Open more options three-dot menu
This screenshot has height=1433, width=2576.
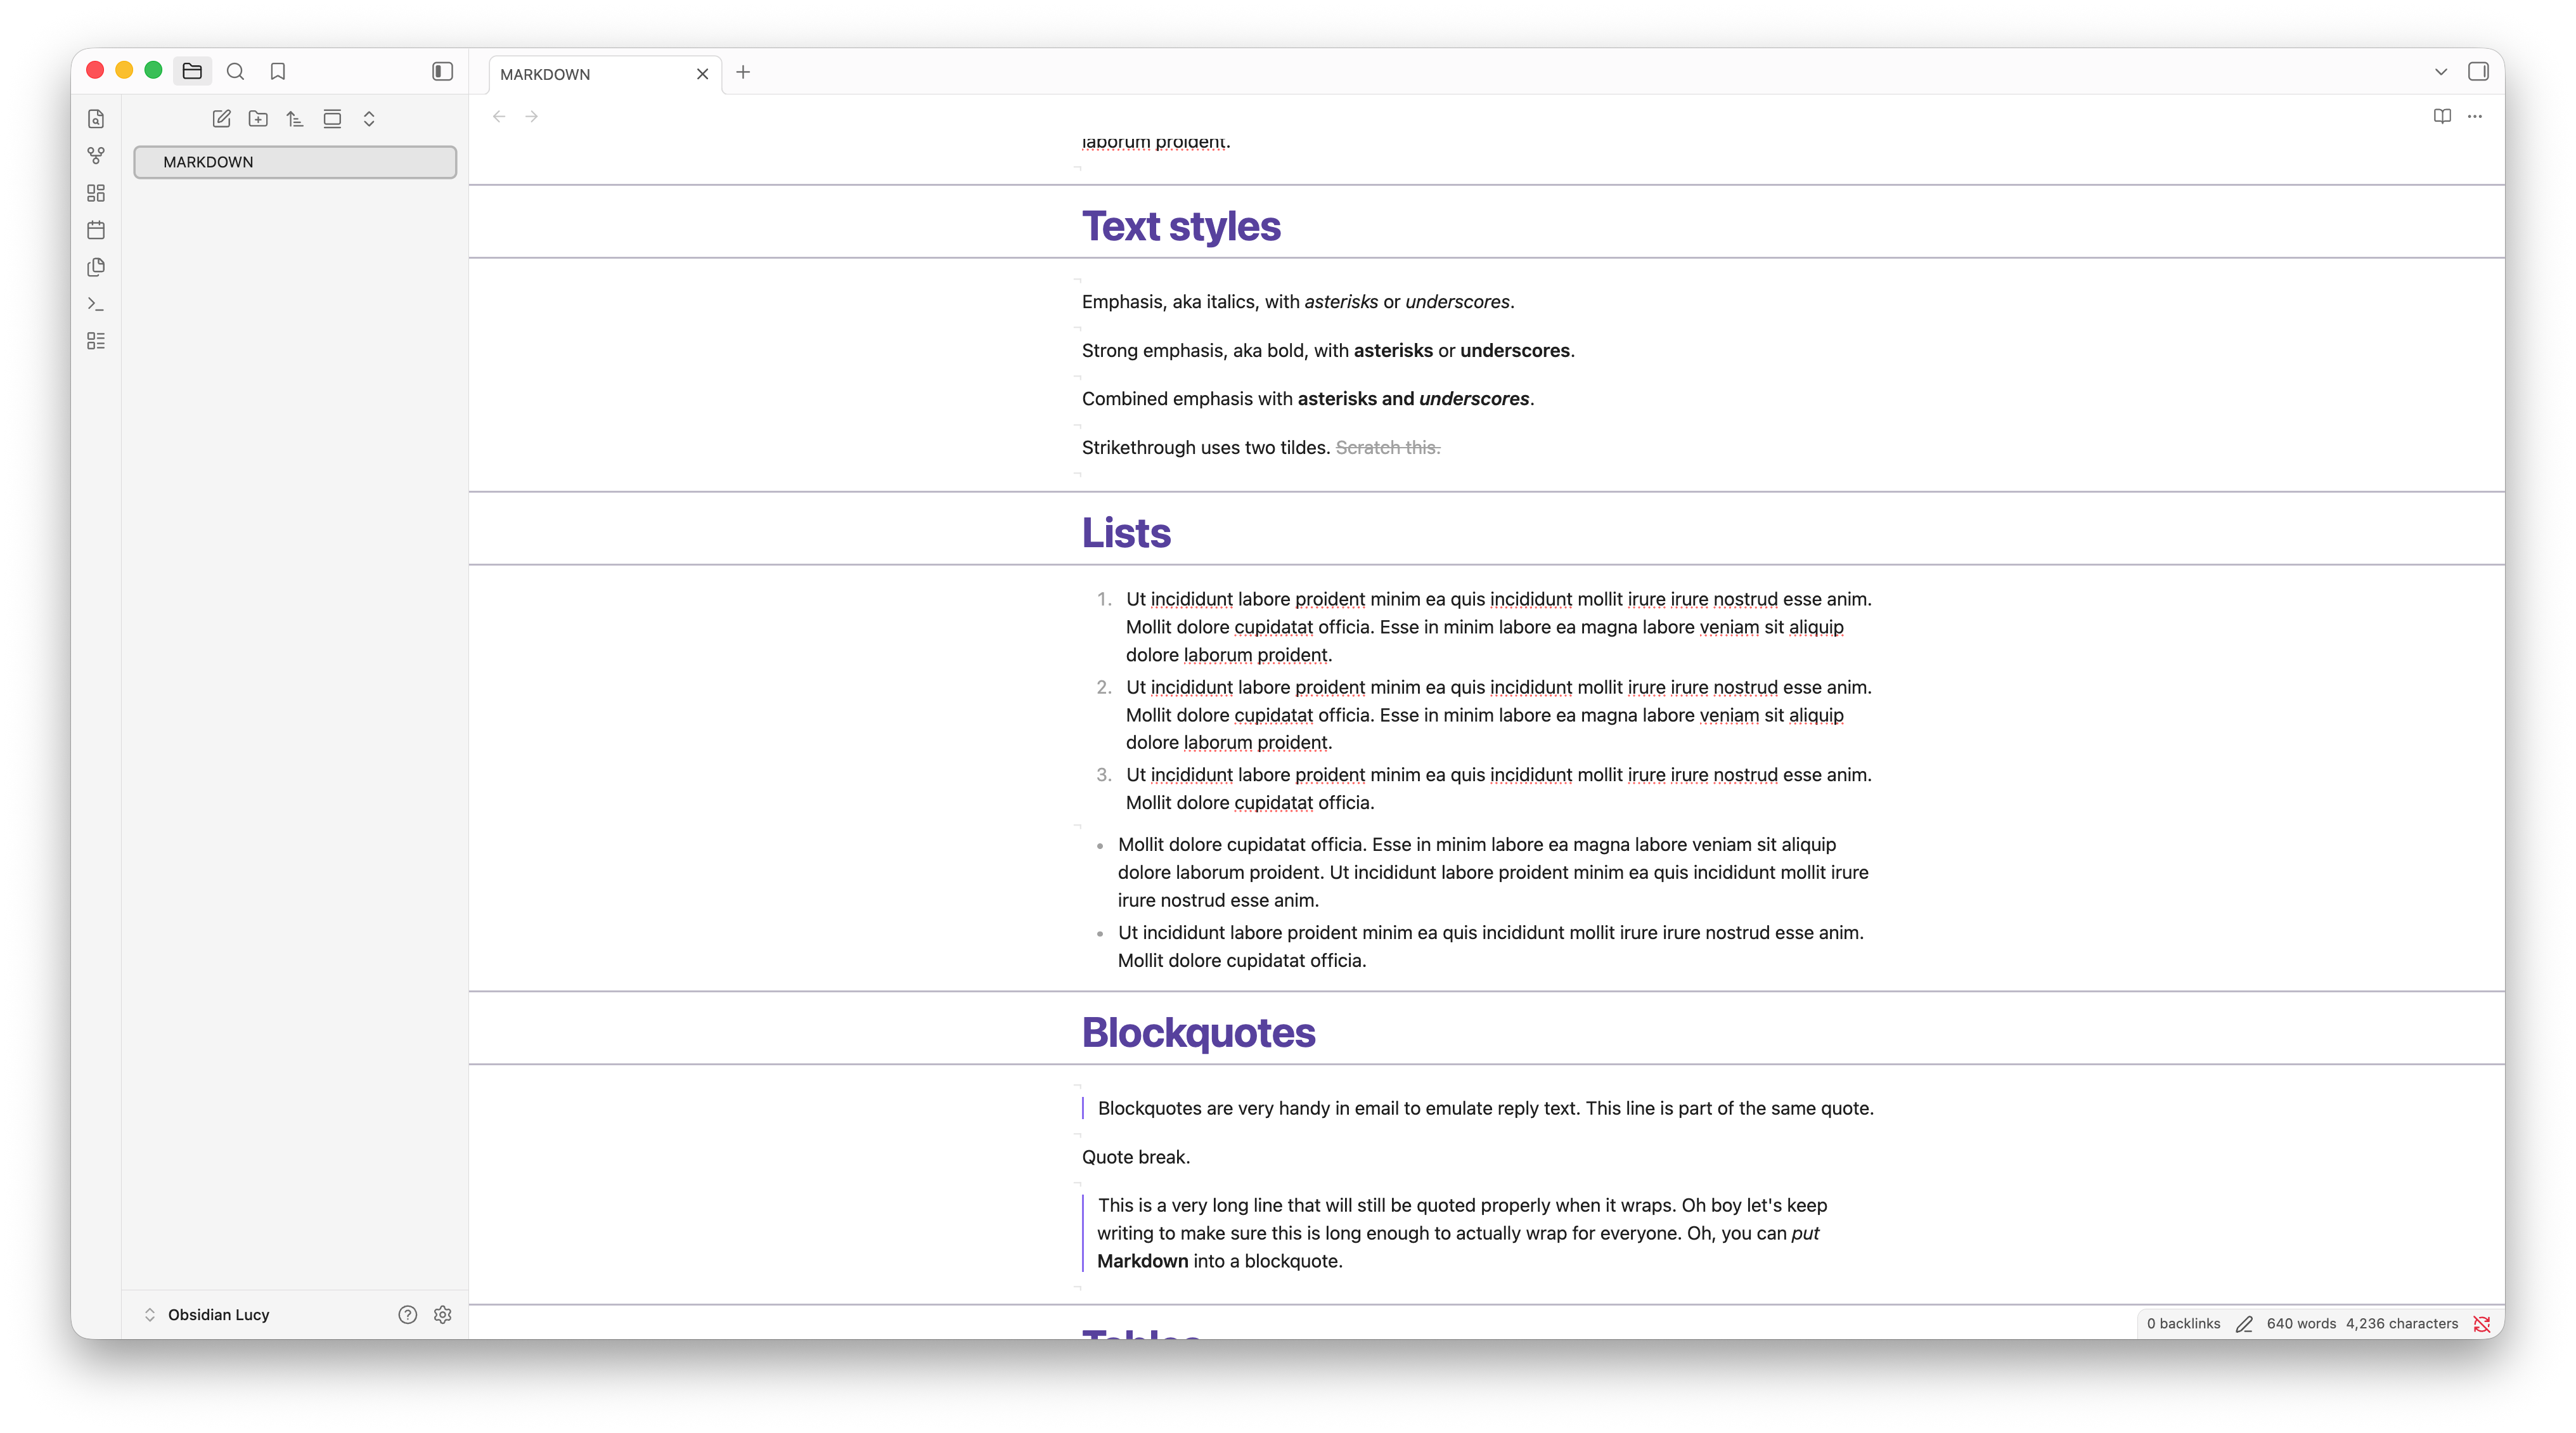pos(2475,116)
